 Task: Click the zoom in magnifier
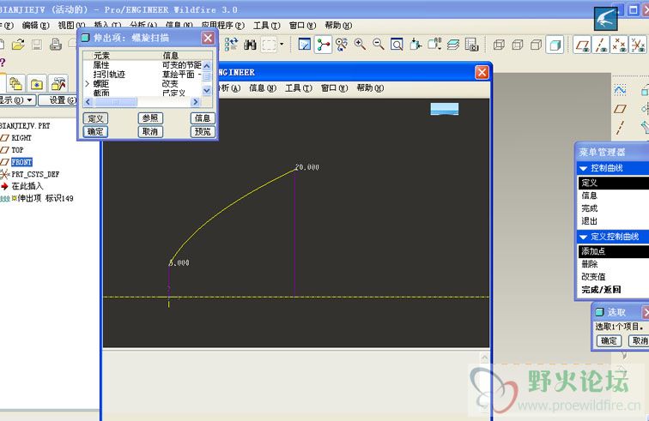coord(360,45)
